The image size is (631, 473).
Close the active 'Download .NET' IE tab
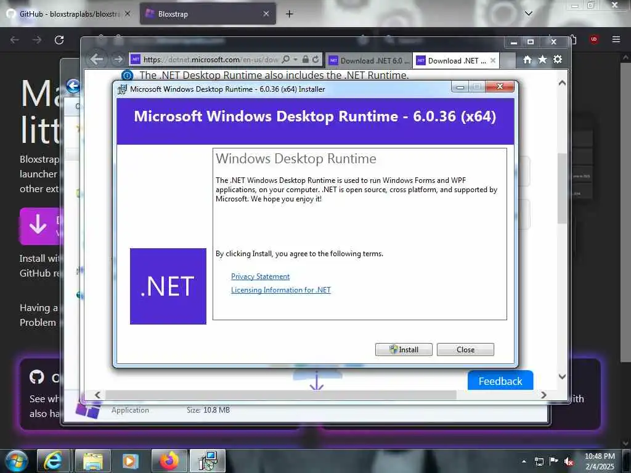(x=493, y=61)
